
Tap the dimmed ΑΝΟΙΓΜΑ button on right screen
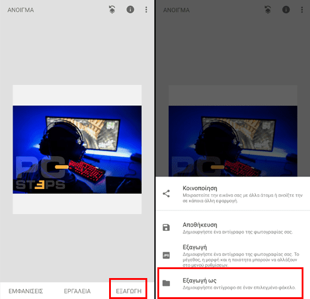(176, 10)
